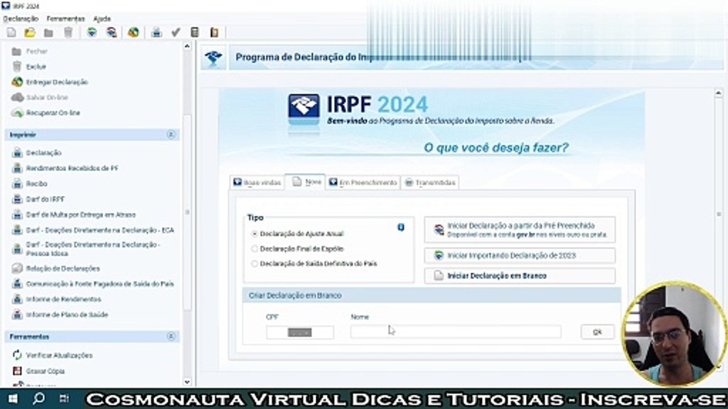Click the trash can icon in the toolbar
The image size is (728, 409).
[68, 32]
